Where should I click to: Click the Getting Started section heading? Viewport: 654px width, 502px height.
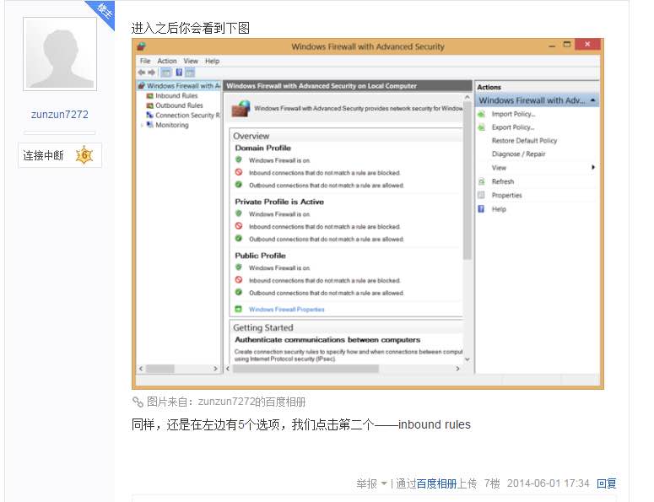pyautogui.click(x=263, y=327)
